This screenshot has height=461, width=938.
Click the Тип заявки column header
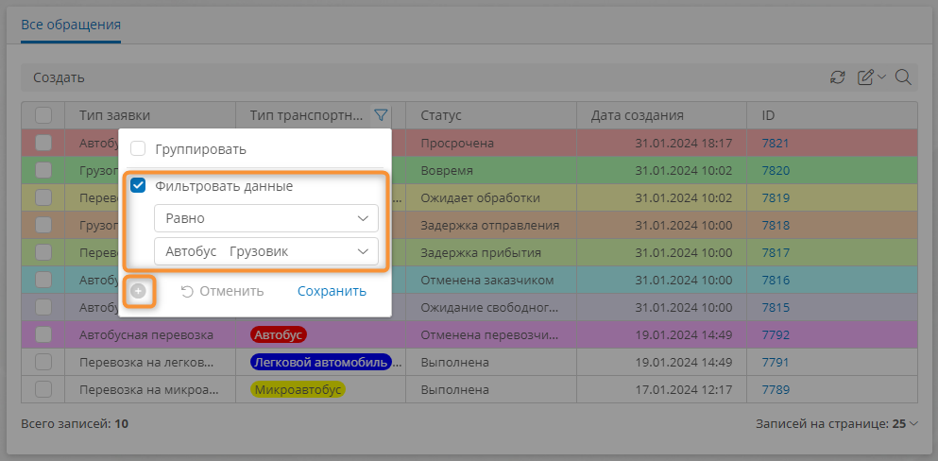pos(149,115)
